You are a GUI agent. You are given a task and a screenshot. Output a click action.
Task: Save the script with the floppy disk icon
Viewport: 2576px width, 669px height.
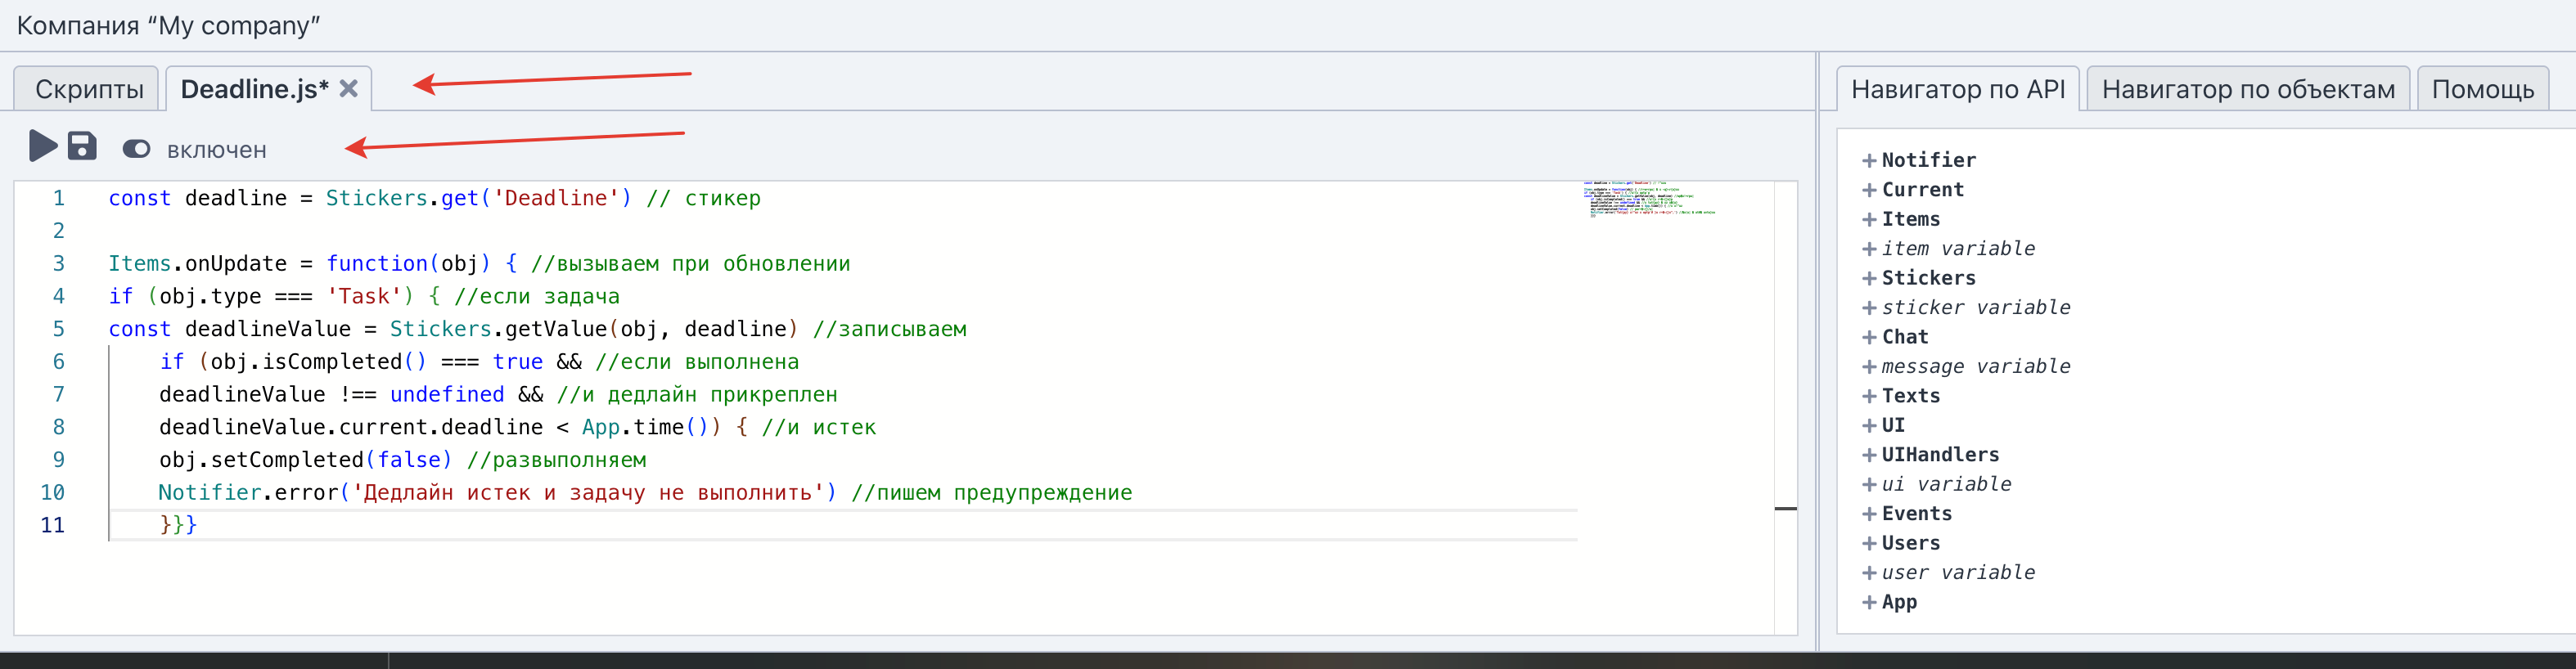coord(82,146)
